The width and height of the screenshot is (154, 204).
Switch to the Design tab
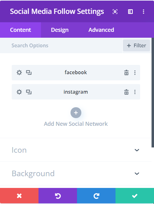[x=60, y=30]
